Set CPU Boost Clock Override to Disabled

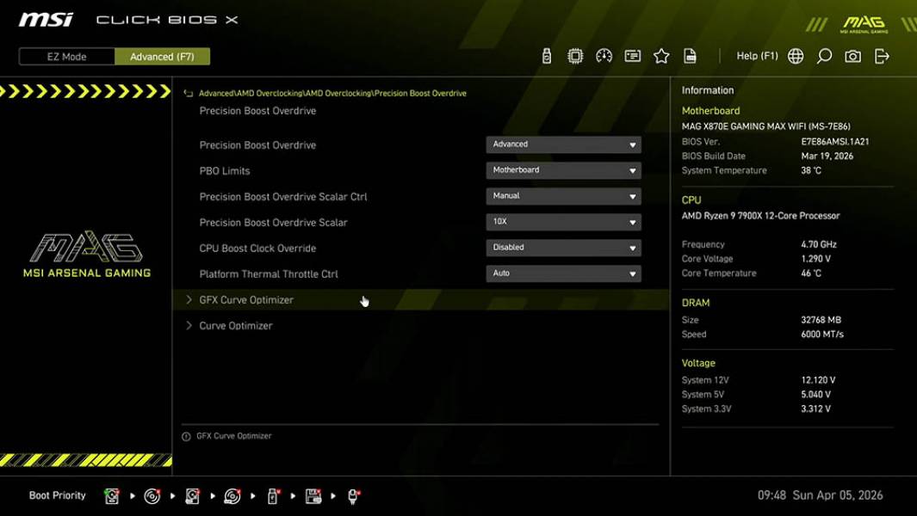(562, 247)
